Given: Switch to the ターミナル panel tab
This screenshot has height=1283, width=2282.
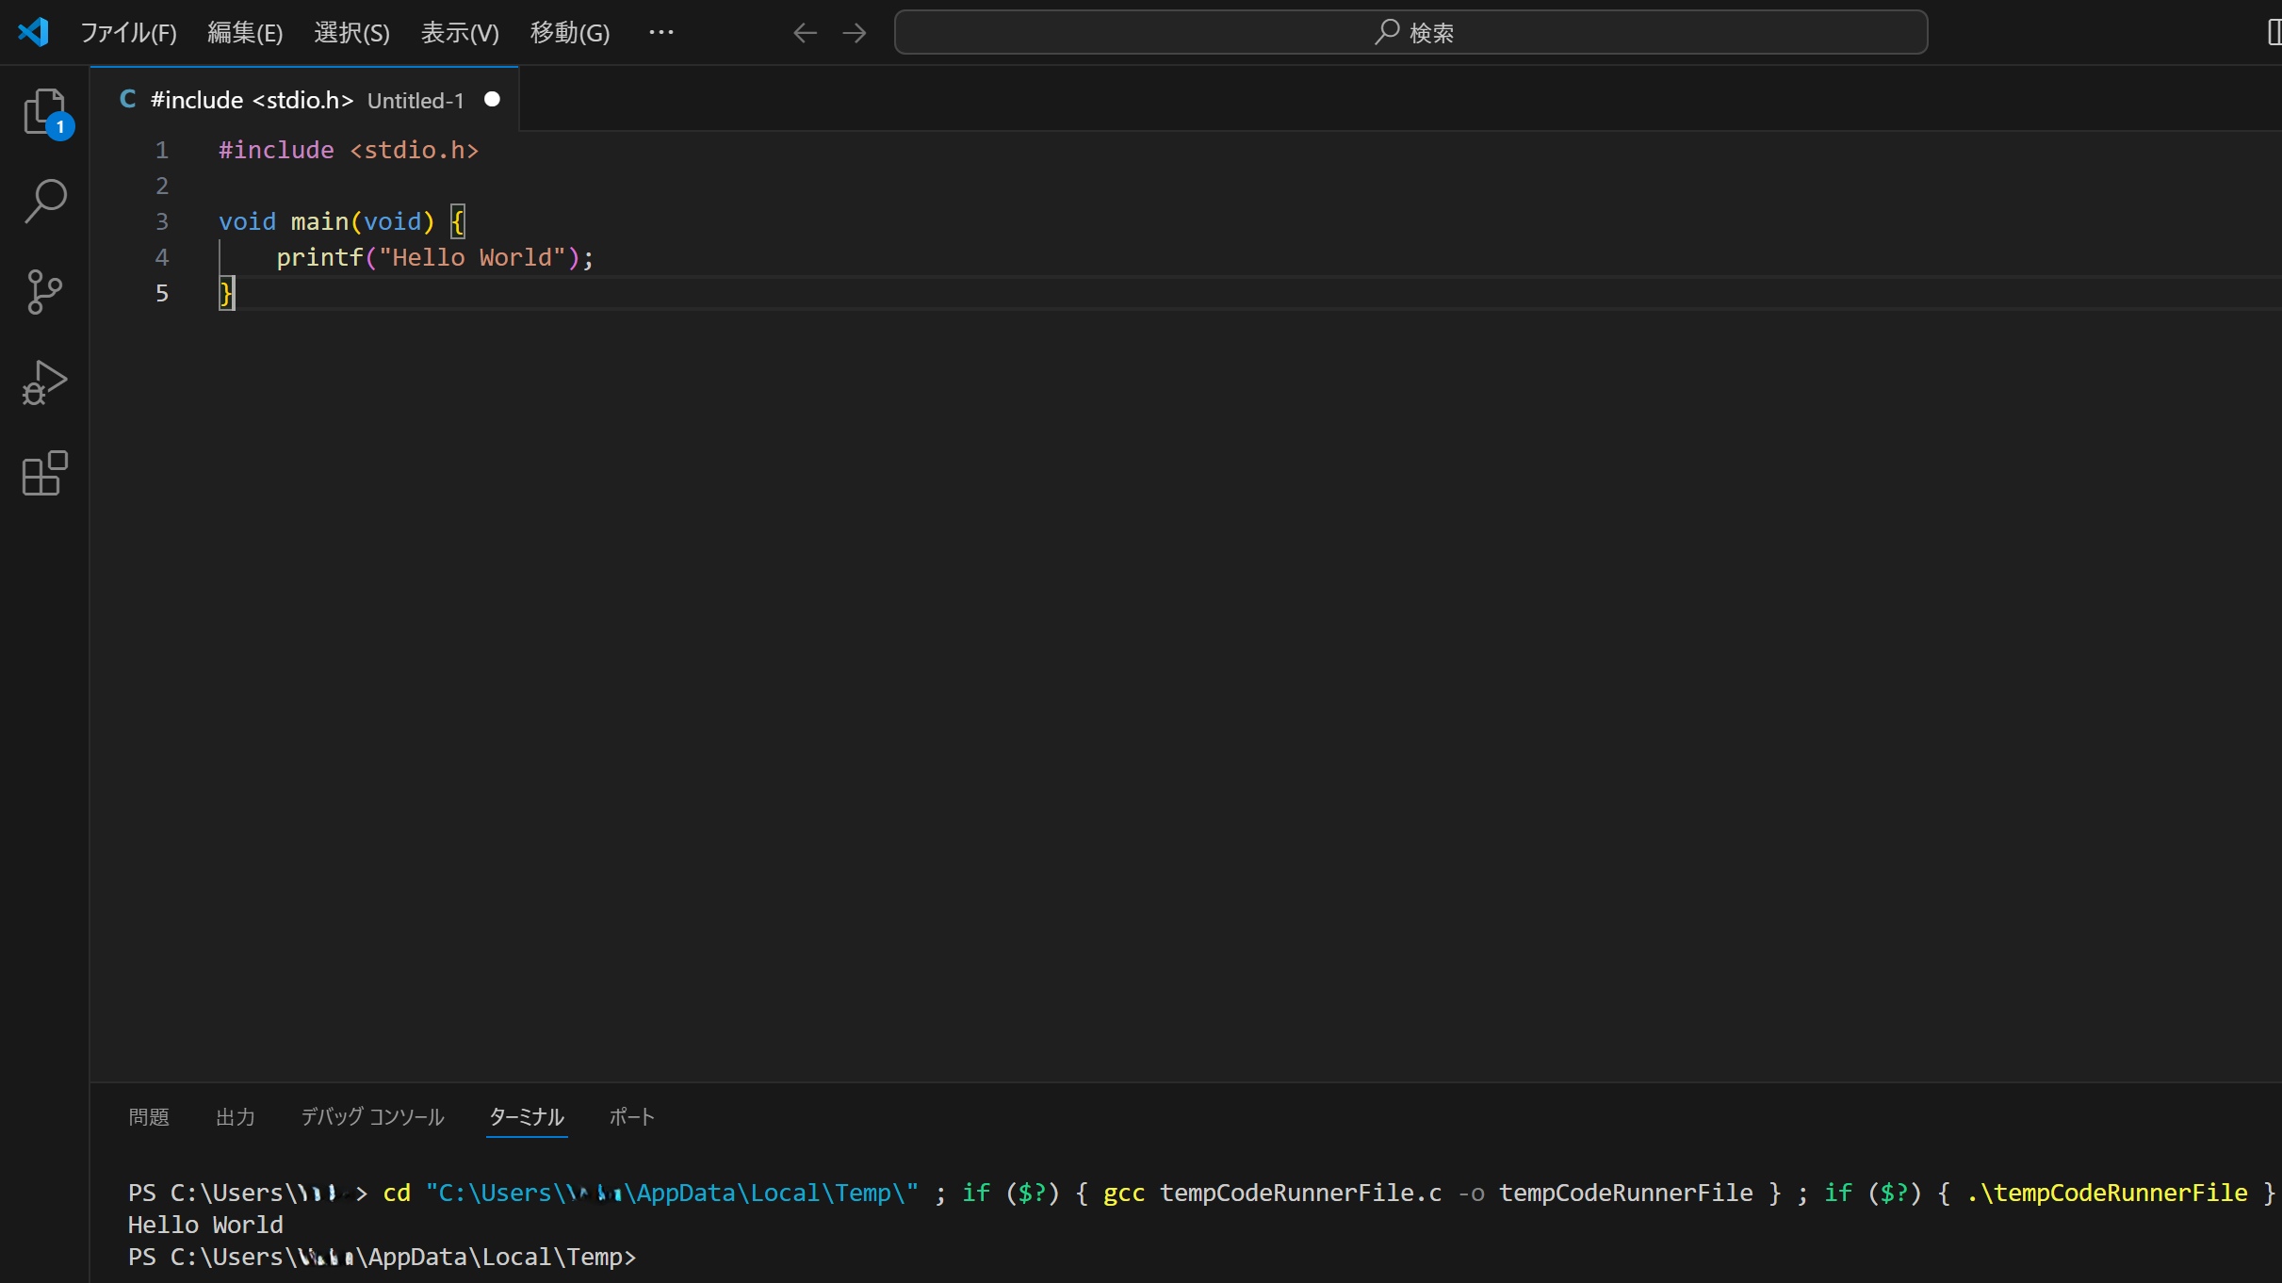Looking at the screenshot, I should [527, 1116].
